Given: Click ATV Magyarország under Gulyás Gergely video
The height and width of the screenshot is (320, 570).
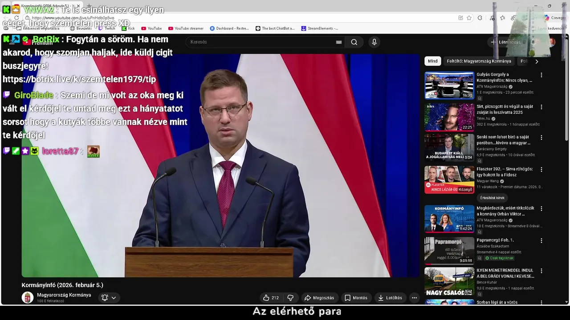Looking at the screenshot, I should pyautogui.click(x=492, y=87).
